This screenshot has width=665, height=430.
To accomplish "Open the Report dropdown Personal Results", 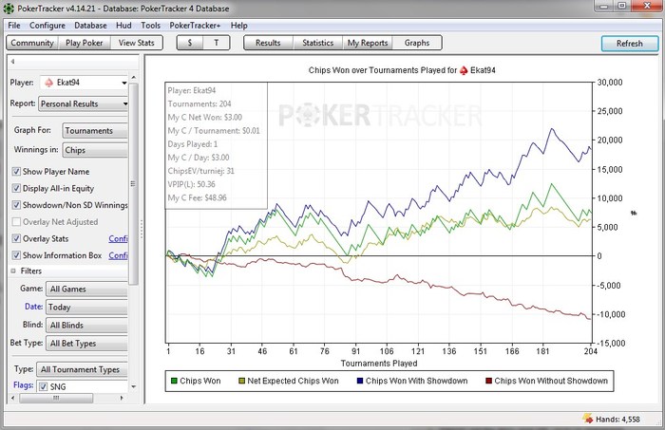I will [x=84, y=103].
